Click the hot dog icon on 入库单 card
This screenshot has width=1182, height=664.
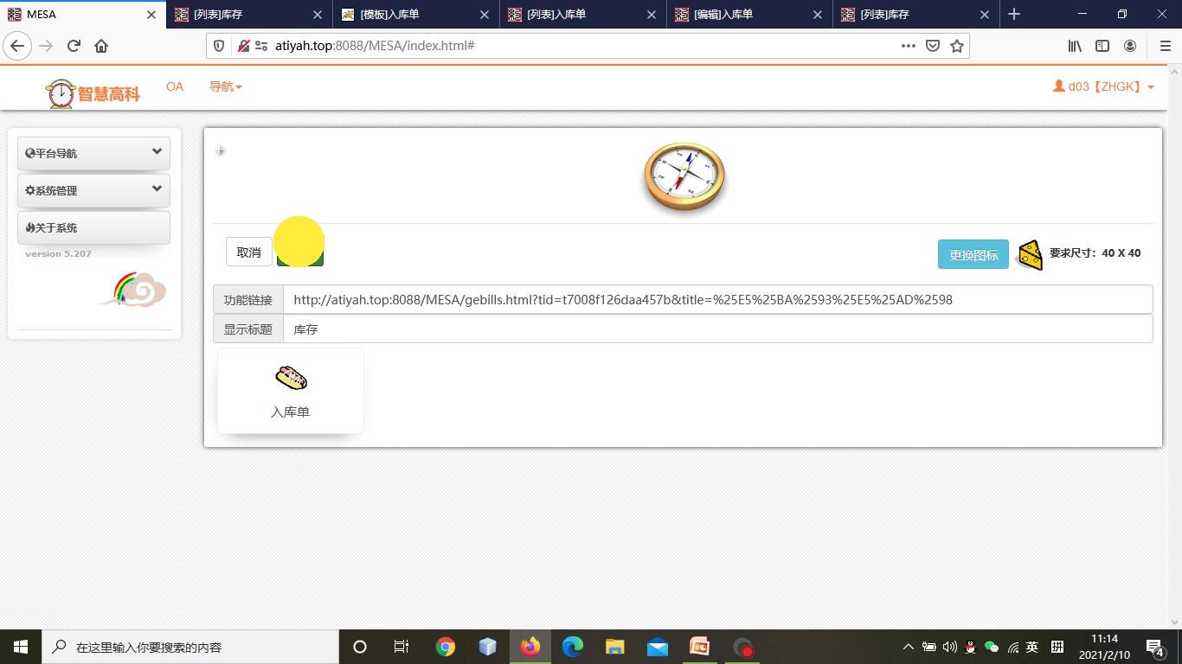point(291,378)
